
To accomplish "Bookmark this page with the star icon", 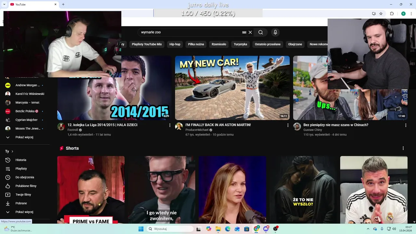I will click(x=381, y=14).
